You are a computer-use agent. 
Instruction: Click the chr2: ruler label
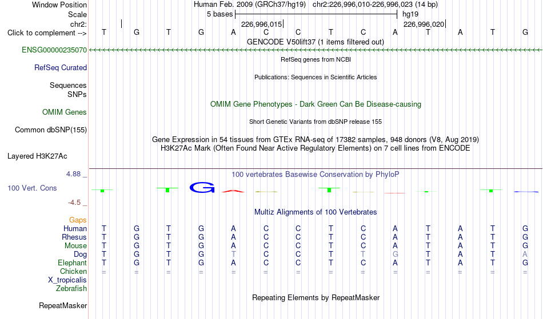pos(79,25)
